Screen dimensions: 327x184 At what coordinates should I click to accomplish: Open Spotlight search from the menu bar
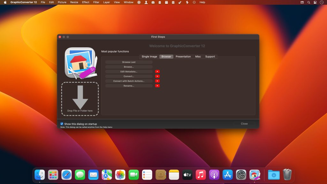coord(308,2)
